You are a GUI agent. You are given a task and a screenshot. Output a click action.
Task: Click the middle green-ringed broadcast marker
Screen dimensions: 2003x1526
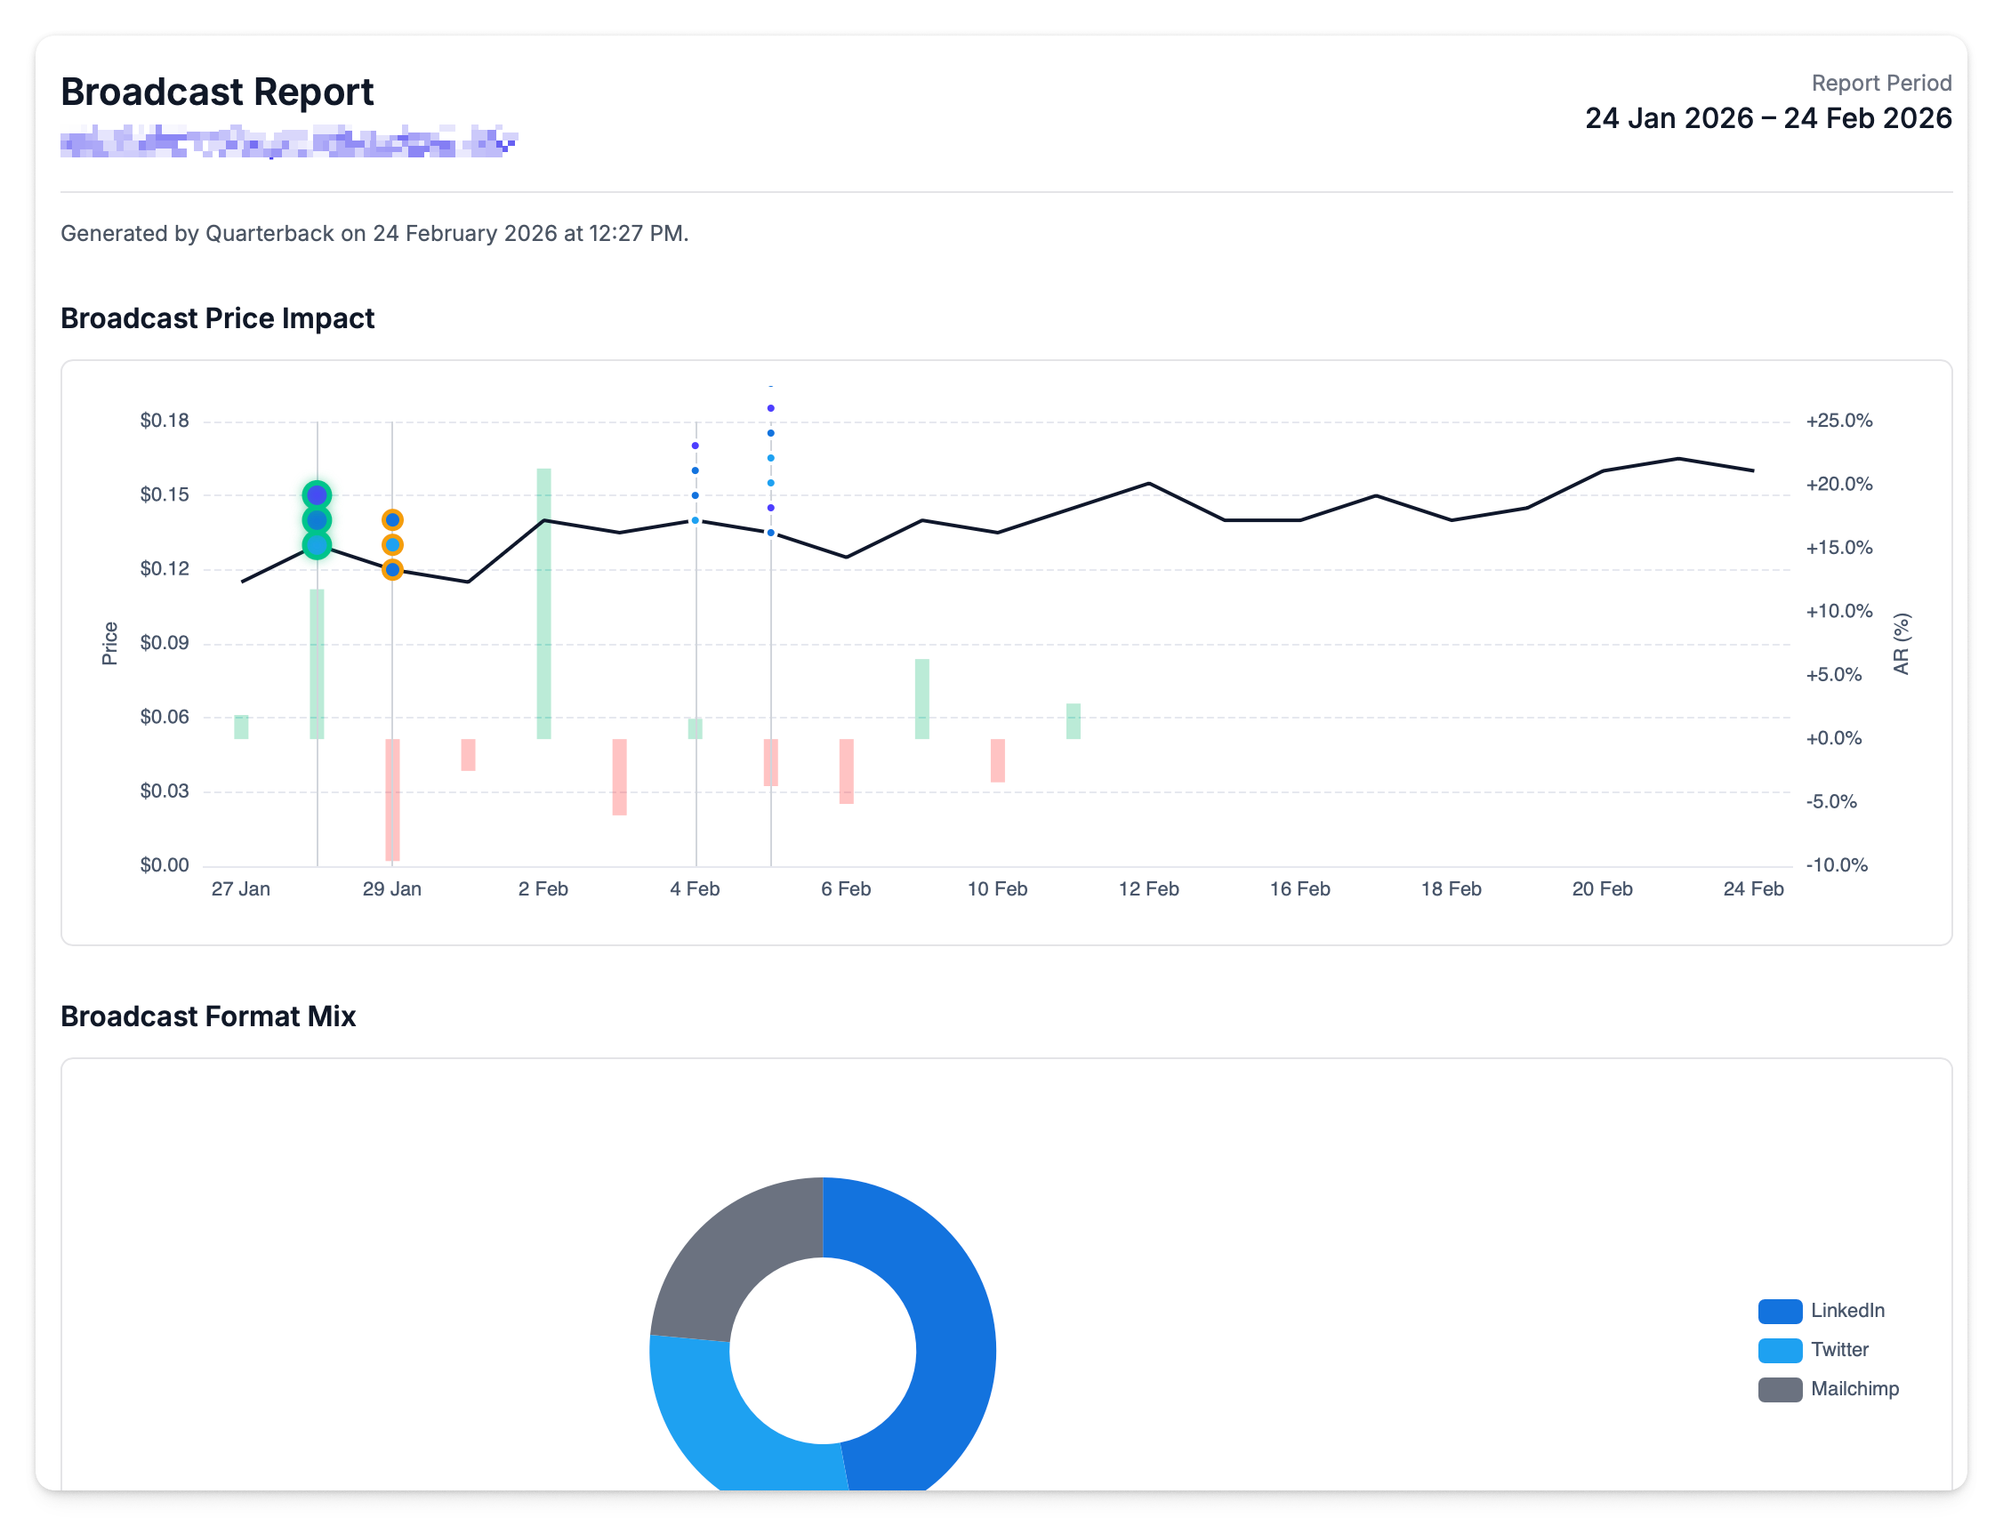click(x=316, y=520)
